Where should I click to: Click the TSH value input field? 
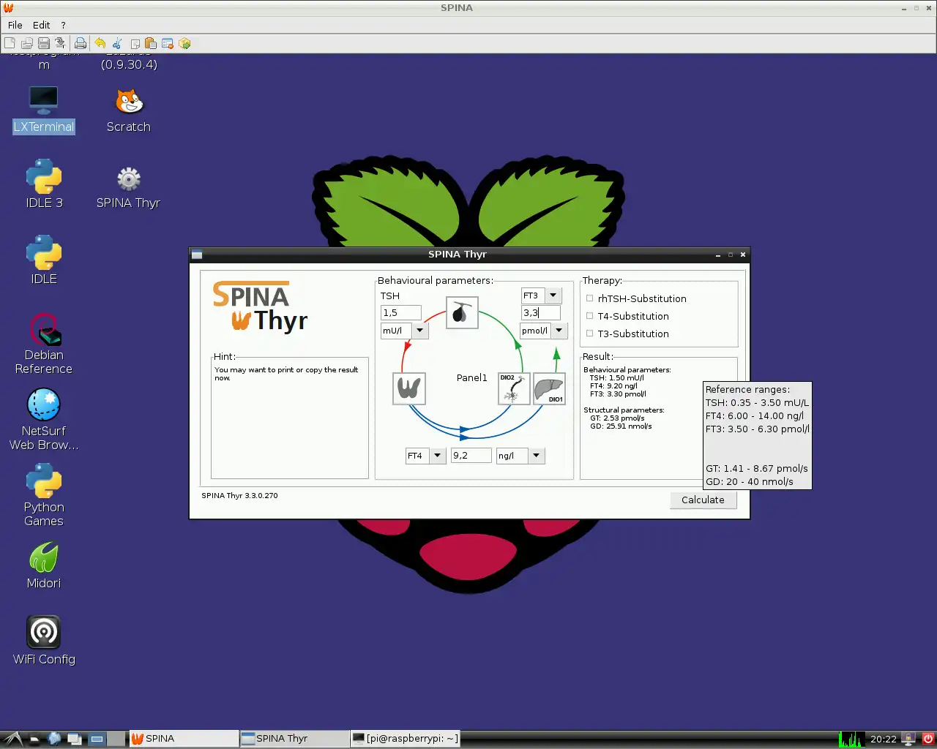(x=401, y=313)
